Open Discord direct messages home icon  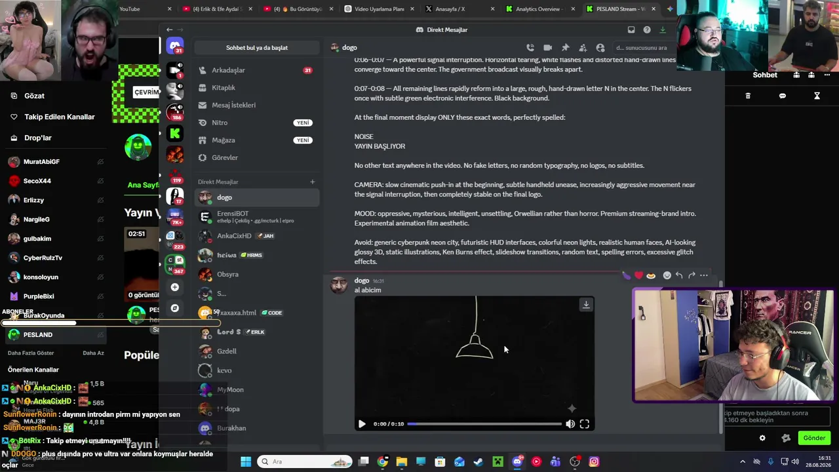tap(175, 47)
